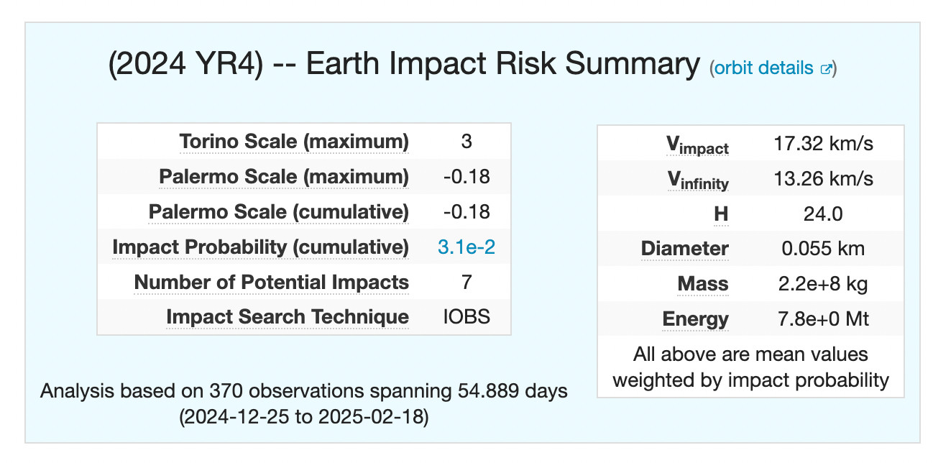Click the Diameter label
The height and width of the screenshot is (463, 933).
684,249
